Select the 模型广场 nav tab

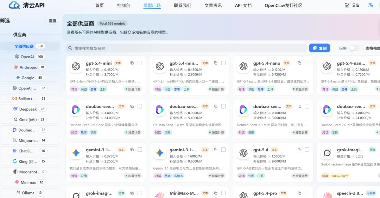click(152, 5)
